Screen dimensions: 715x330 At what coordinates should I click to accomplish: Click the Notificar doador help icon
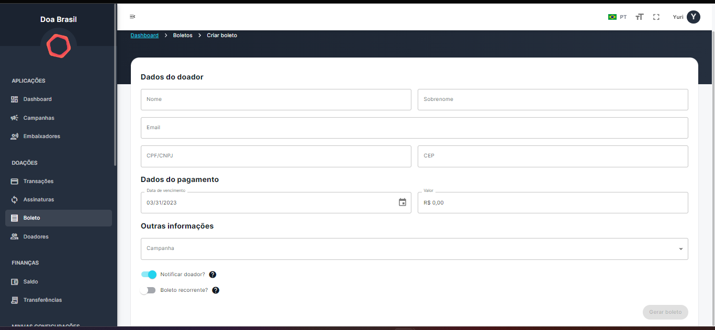click(213, 275)
